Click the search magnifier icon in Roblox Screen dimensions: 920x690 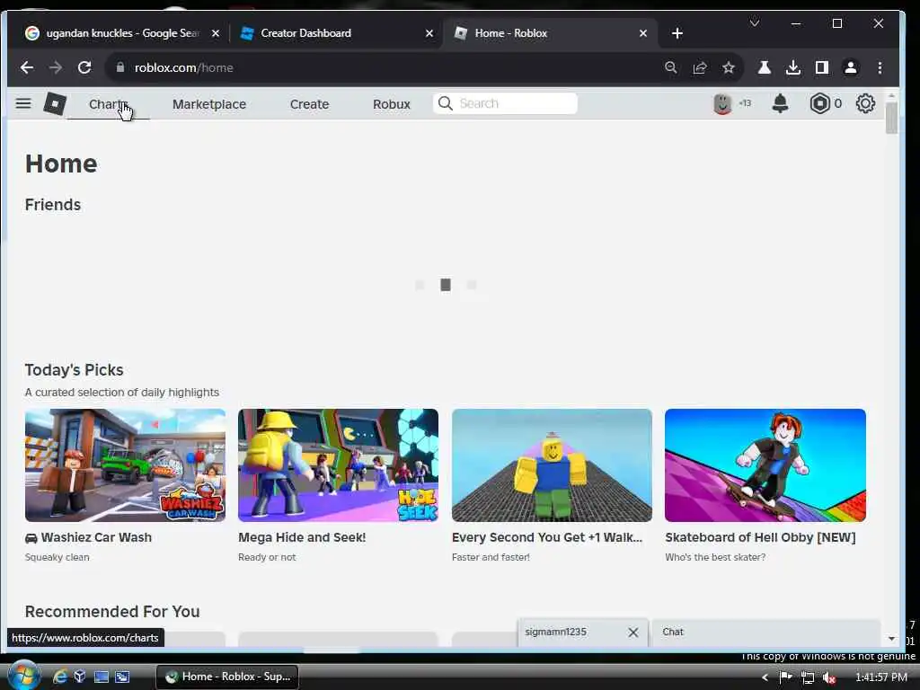[x=446, y=103]
